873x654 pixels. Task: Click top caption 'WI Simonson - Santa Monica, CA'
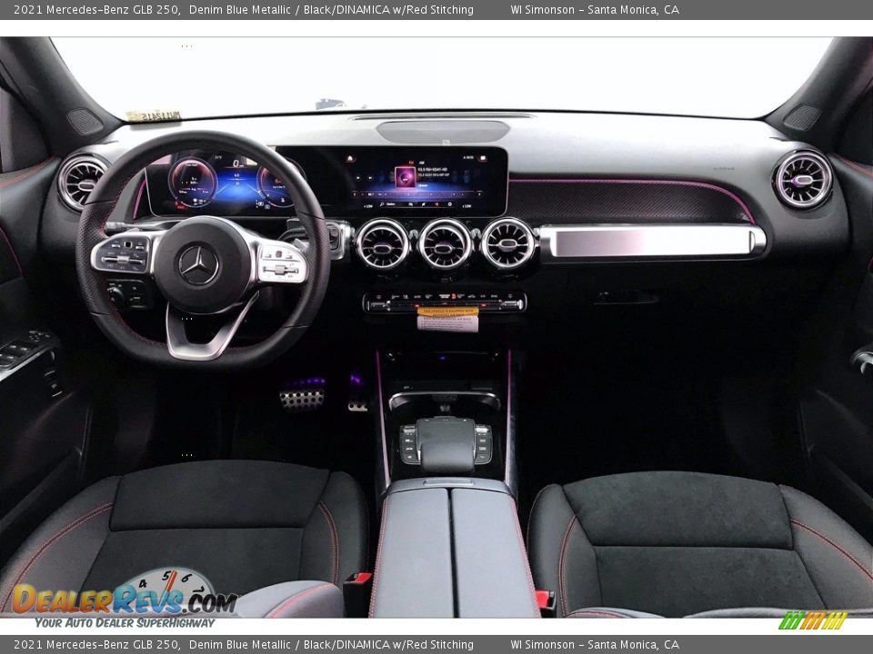[595, 9]
